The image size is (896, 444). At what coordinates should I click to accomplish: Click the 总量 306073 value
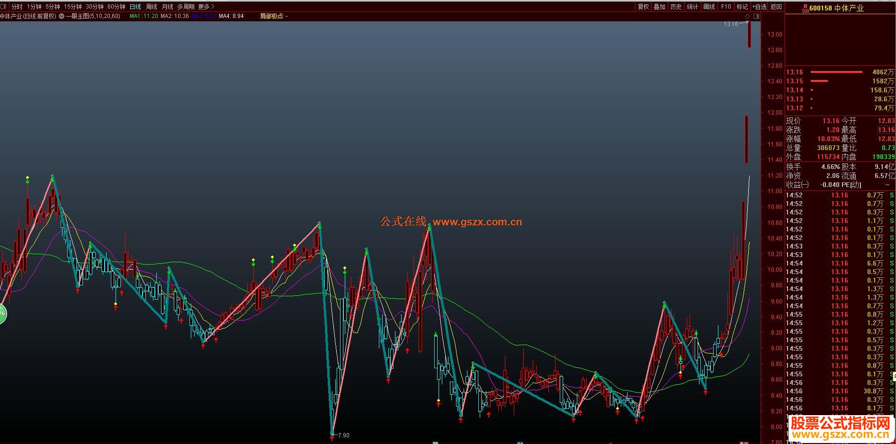tap(828, 148)
